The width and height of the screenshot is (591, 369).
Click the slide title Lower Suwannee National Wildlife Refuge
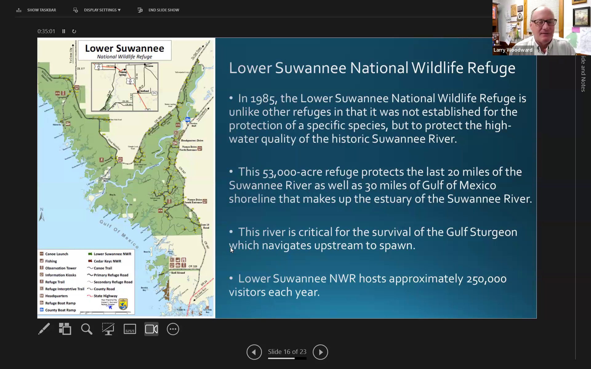(x=372, y=68)
